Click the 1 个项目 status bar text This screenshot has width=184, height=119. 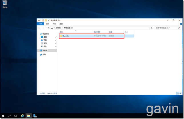click(41, 93)
